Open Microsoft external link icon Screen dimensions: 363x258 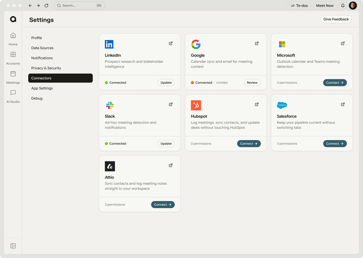[343, 43]
